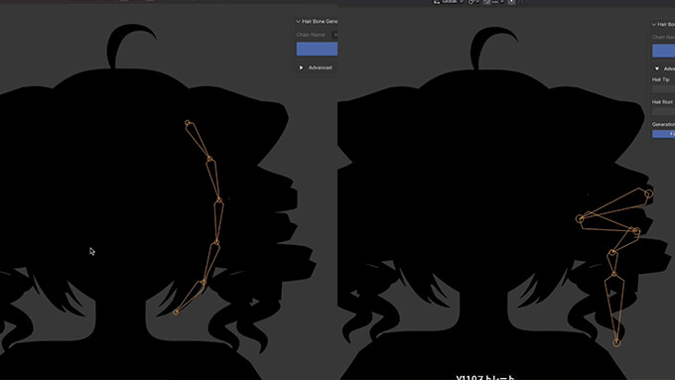Click the transform orientation icon beside Global
This screenshot has height=380, width=675.
(x=437, y=2)
